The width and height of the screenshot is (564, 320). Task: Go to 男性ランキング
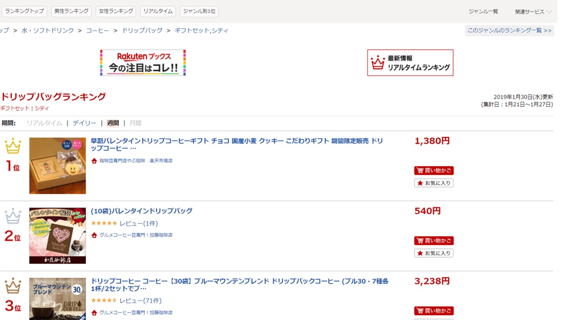(71, 11)
